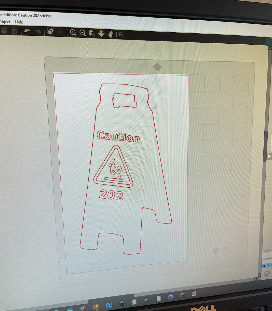Open the Help menu
Viewport: 272px width, 311px height.
[19, 22]
